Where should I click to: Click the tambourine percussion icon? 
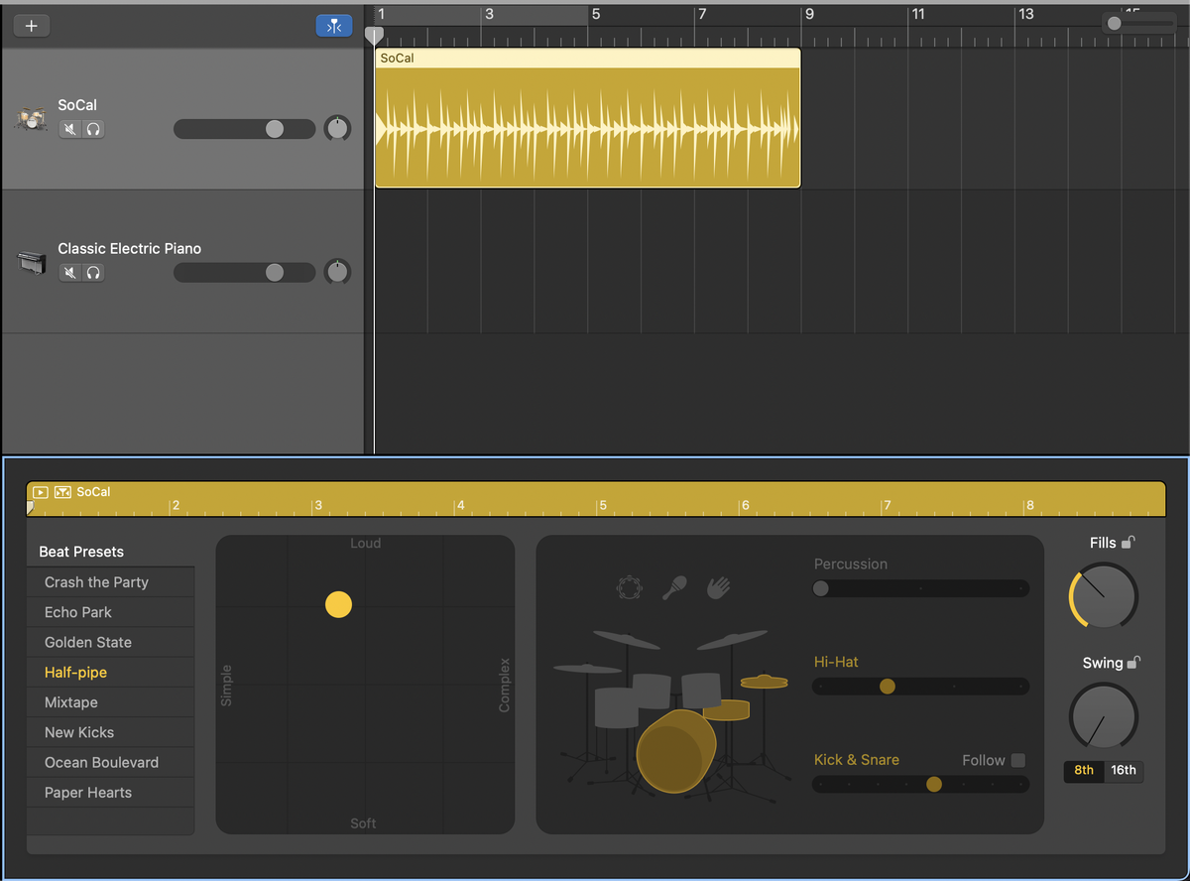pos(629,586)
